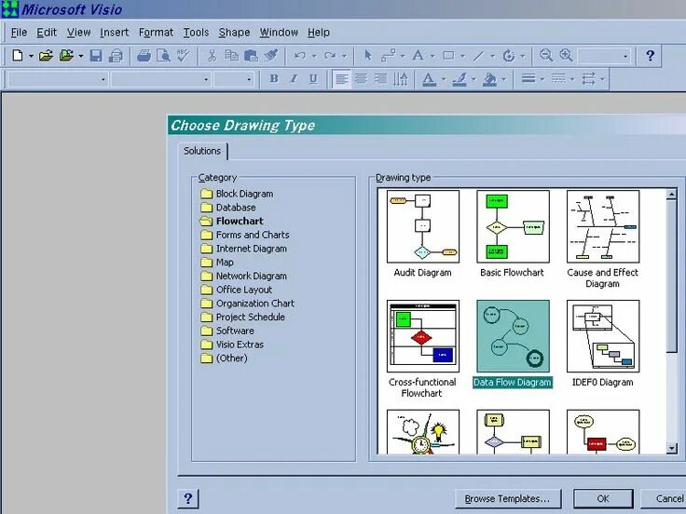Open the Shape menu
Screen dimensions: 686x514
pyautogui.click(x=234, y=33)
